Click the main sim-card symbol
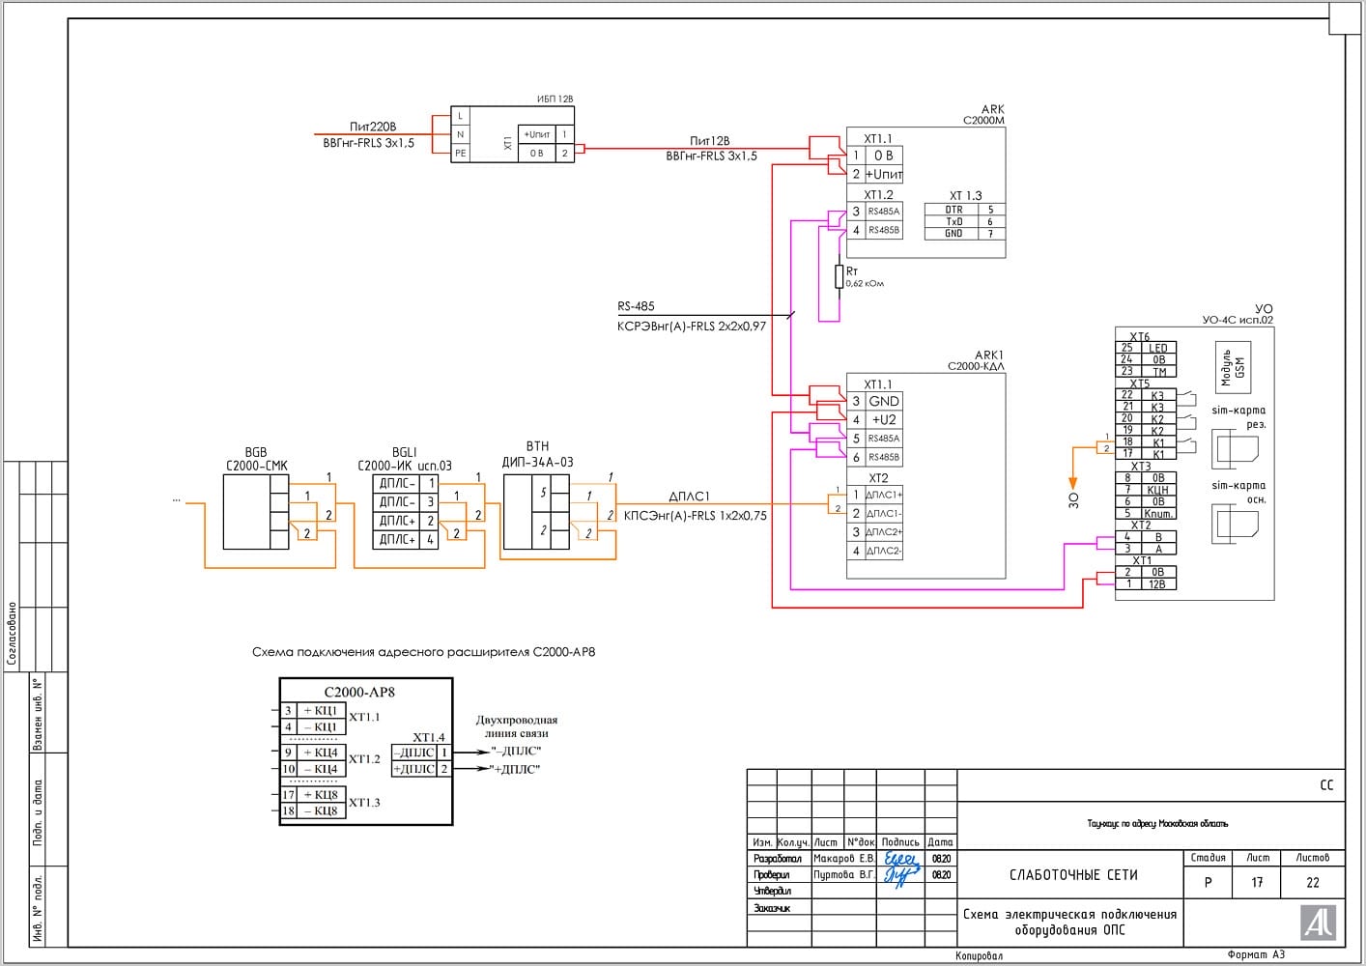Image resolution: width=1366 pixels, height=966 pixels. 1237,525
